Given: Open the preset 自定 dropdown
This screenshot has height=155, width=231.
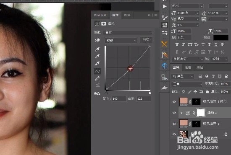Looking at the screenshot, I should tap(128, 33).
